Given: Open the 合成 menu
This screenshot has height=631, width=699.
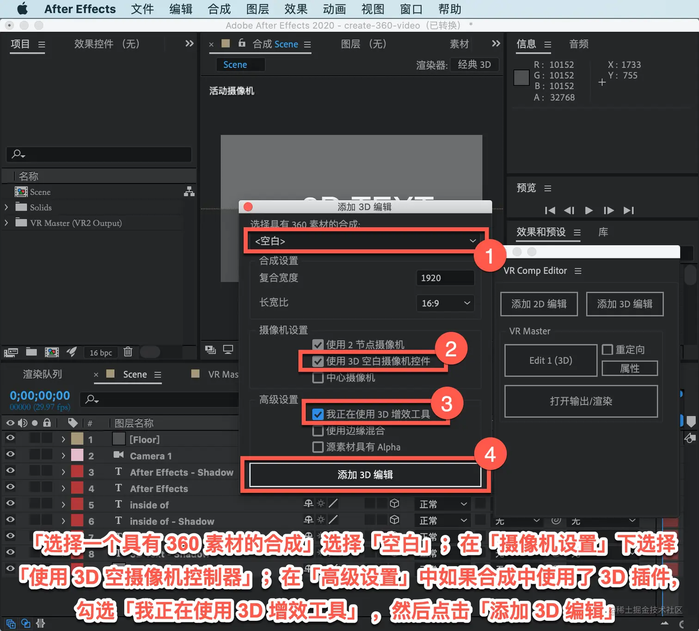Looking at the screenshot, I should [219, 9].
